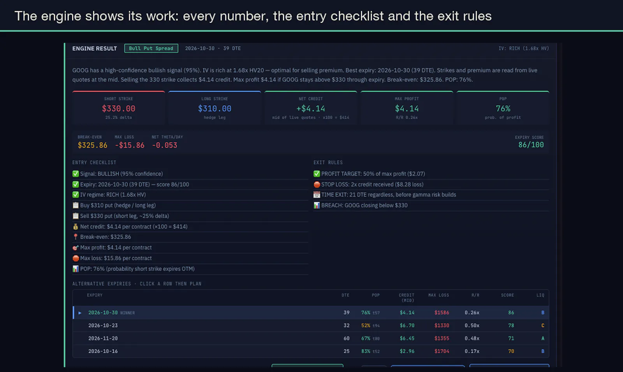Click the POP 76% card
The image size is (623, 372).
click(x=503, y=108)
